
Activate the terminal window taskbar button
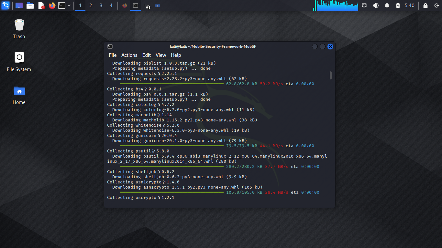click(x=136, y=5)
